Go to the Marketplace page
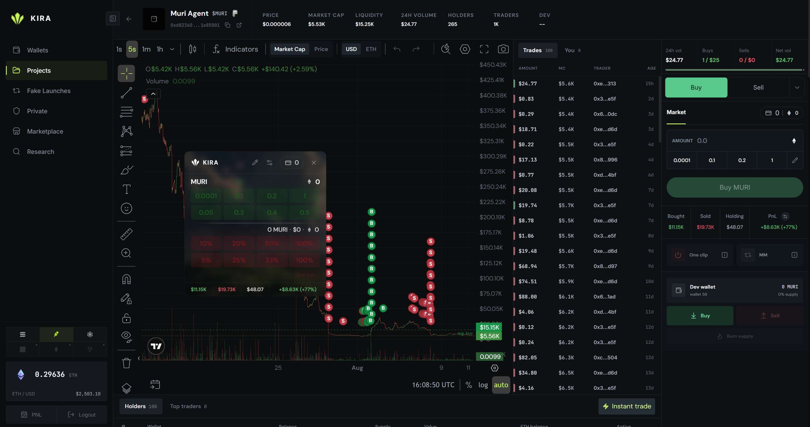 [x=57, y=131]
